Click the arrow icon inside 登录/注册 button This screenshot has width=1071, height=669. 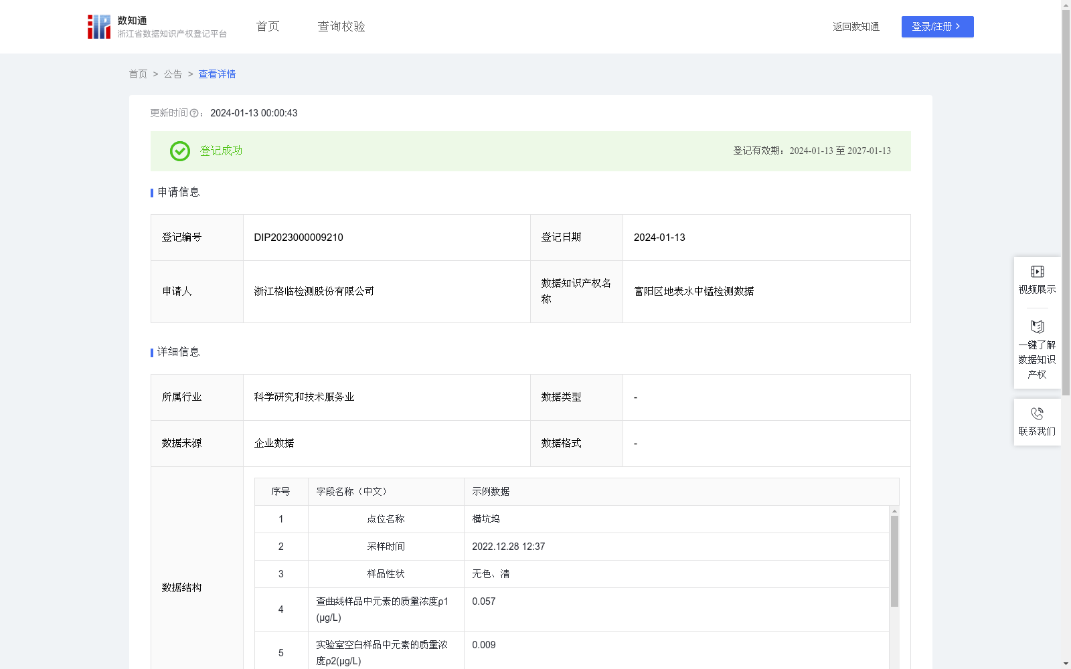[959, 27]
